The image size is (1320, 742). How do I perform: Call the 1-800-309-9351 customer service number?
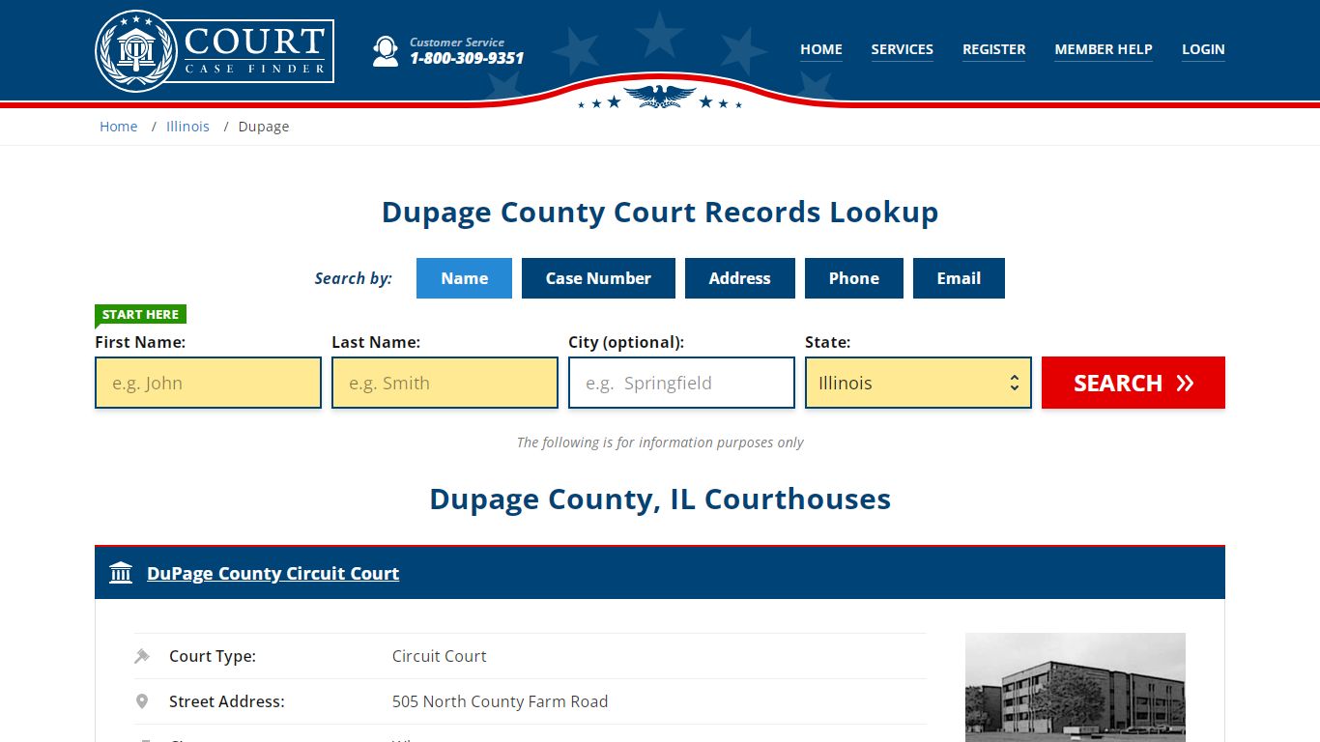467,58
